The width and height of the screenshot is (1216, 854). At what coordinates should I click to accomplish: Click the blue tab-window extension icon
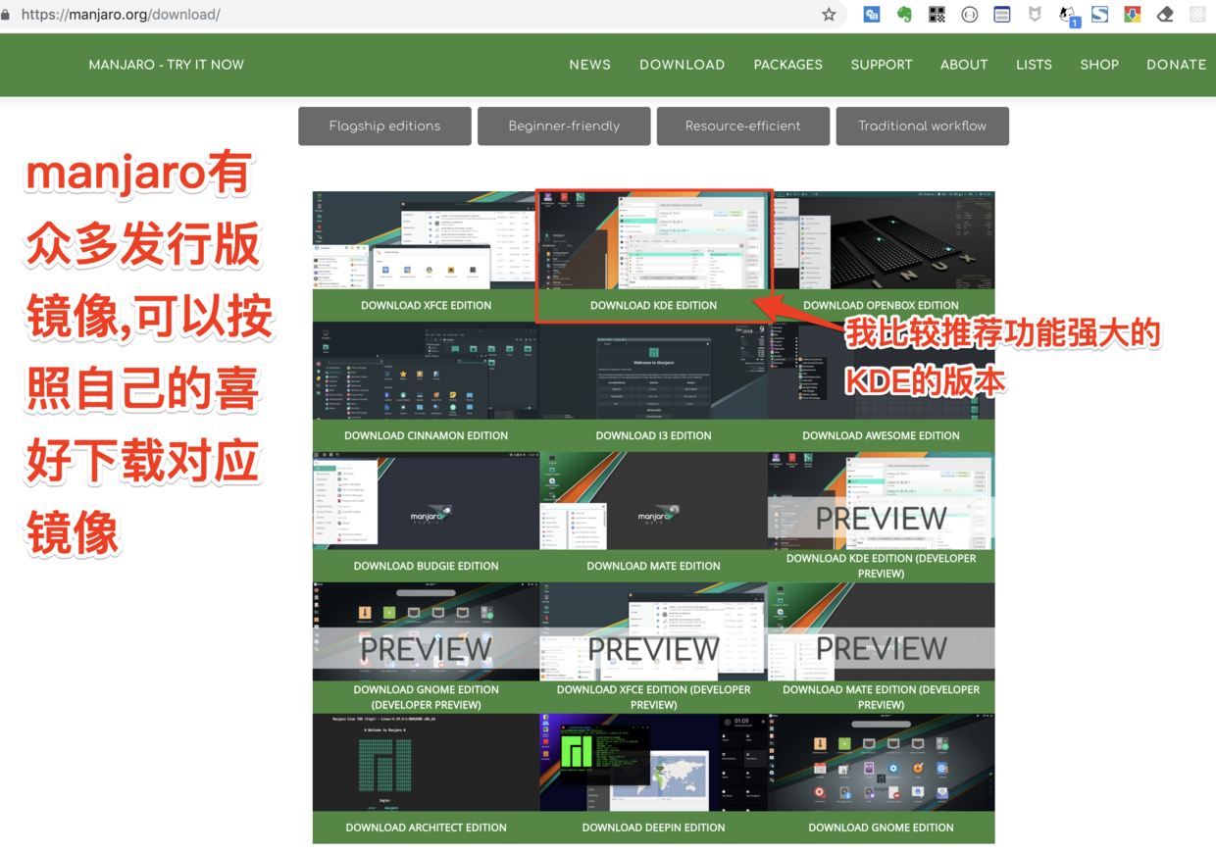[x=1001, y=15]
